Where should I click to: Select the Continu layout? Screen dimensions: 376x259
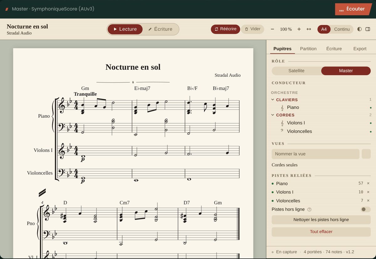tap(342, 29)
